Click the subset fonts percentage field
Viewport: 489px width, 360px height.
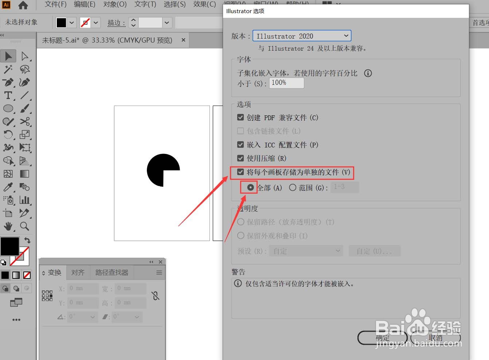click(x=286, y=83)
